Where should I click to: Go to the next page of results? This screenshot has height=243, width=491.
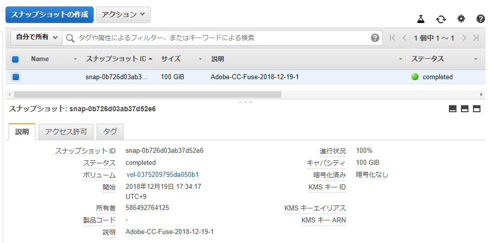[464, 38]
